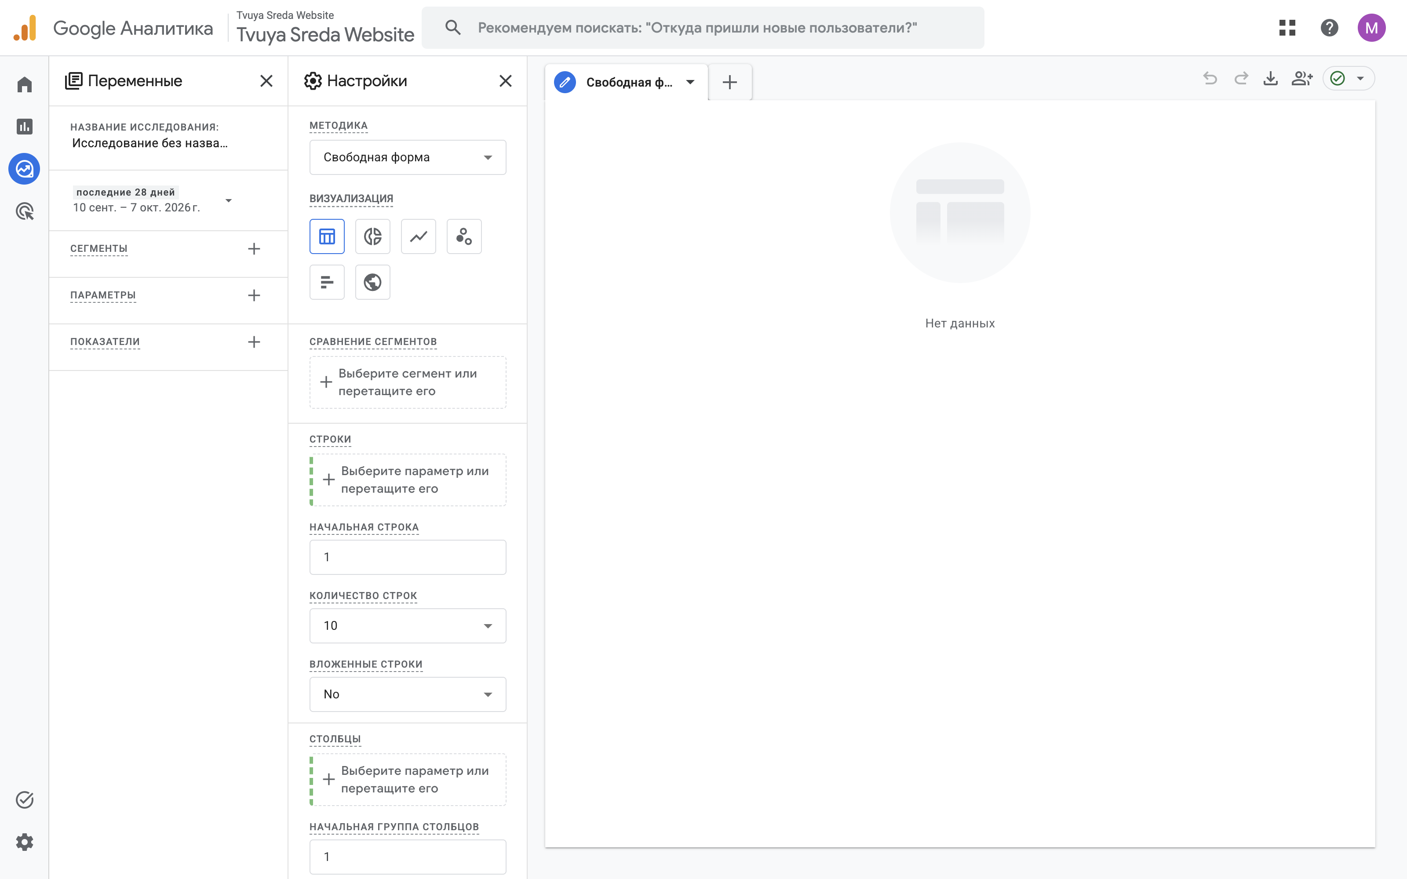Add a new dimension under Параметры

point(254,295)
